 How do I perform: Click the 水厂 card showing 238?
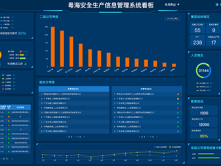point(198,40)
